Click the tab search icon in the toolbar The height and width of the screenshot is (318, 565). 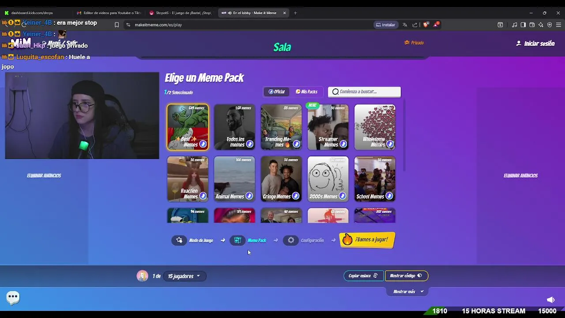[500, 25]
